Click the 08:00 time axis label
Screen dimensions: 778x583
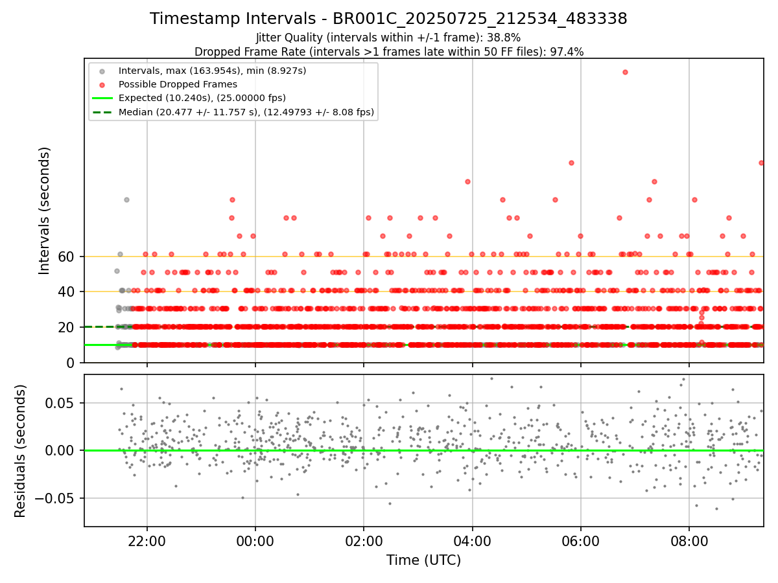(x=689, y=540)
